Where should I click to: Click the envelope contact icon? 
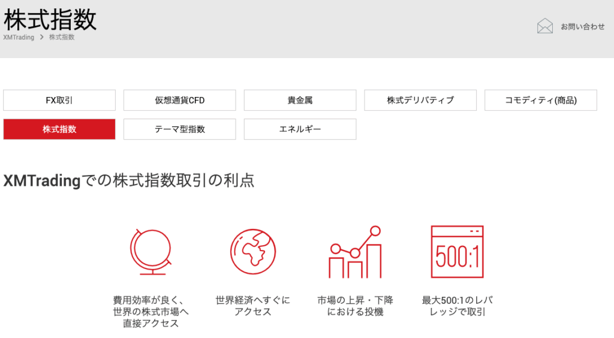click(x=544, y=26)
